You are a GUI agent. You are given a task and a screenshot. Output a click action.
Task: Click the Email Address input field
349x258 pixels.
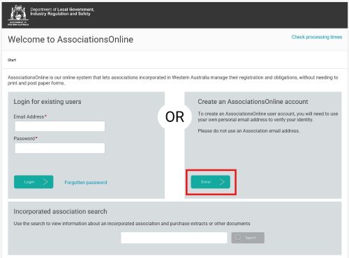(x=60, y=126)
